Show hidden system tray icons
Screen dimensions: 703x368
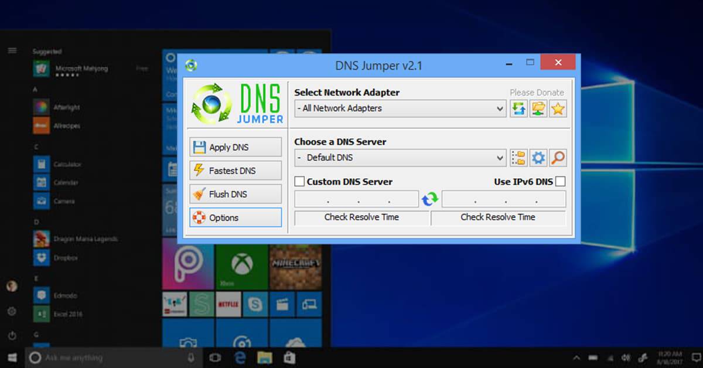click(x=577, y=357)
